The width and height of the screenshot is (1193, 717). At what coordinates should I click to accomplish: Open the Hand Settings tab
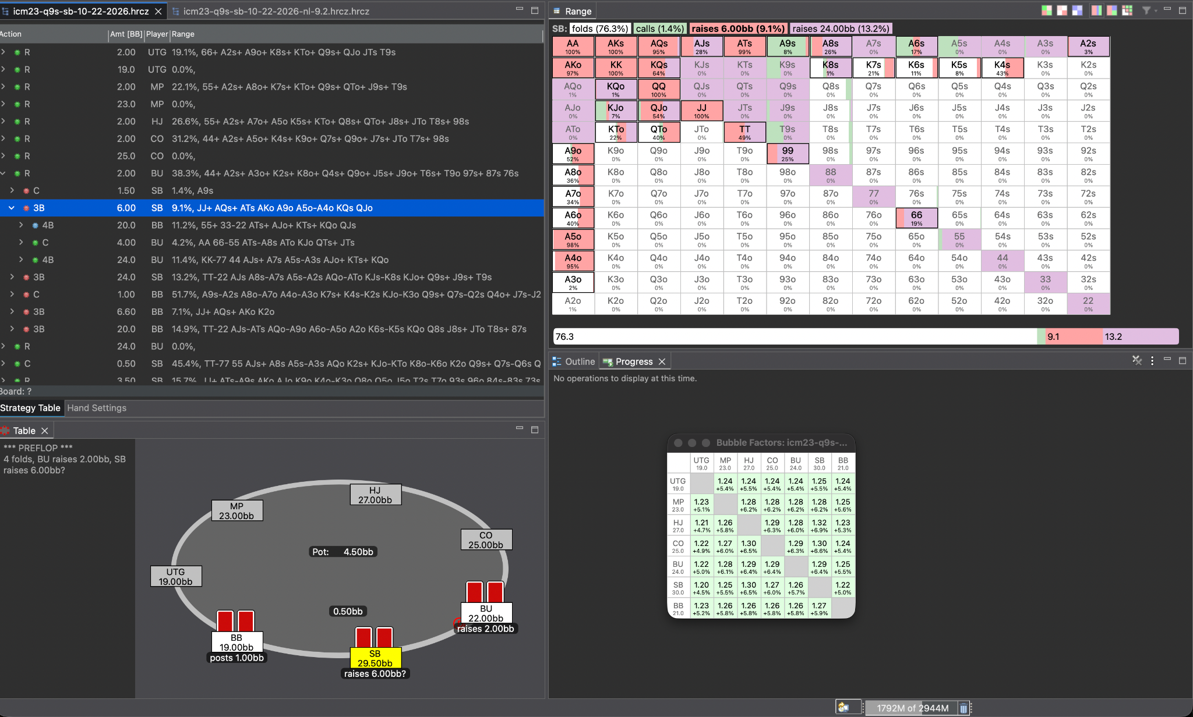click(x=97, y=408)
